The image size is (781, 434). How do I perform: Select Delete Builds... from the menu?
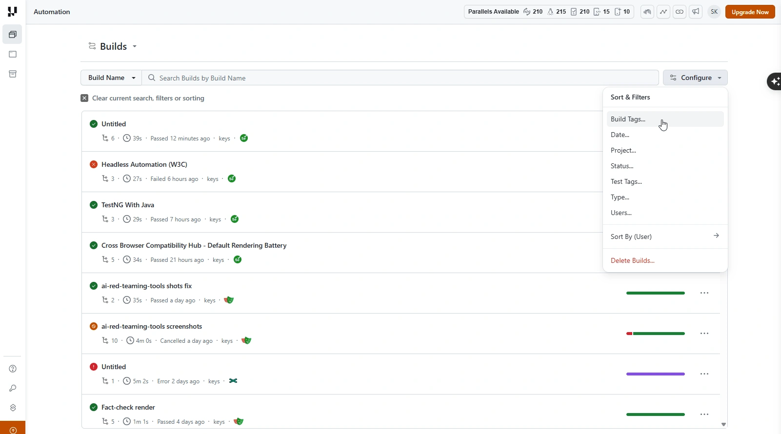(665, 260)
